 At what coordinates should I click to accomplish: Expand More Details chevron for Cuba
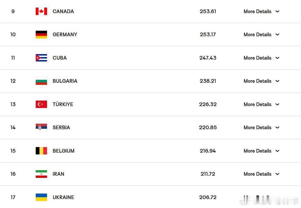pos(277,58)
